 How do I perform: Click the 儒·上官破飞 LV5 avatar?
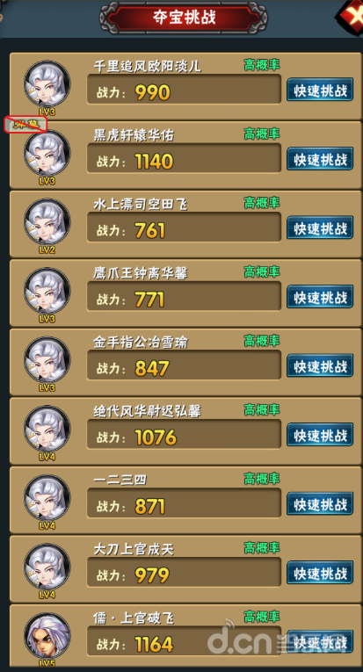(47, 636)
